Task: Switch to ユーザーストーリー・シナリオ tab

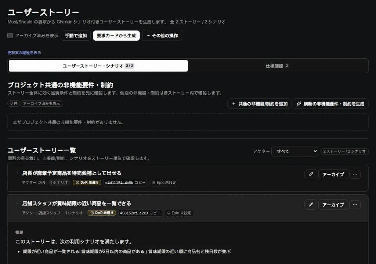Action: coord(98,66)
